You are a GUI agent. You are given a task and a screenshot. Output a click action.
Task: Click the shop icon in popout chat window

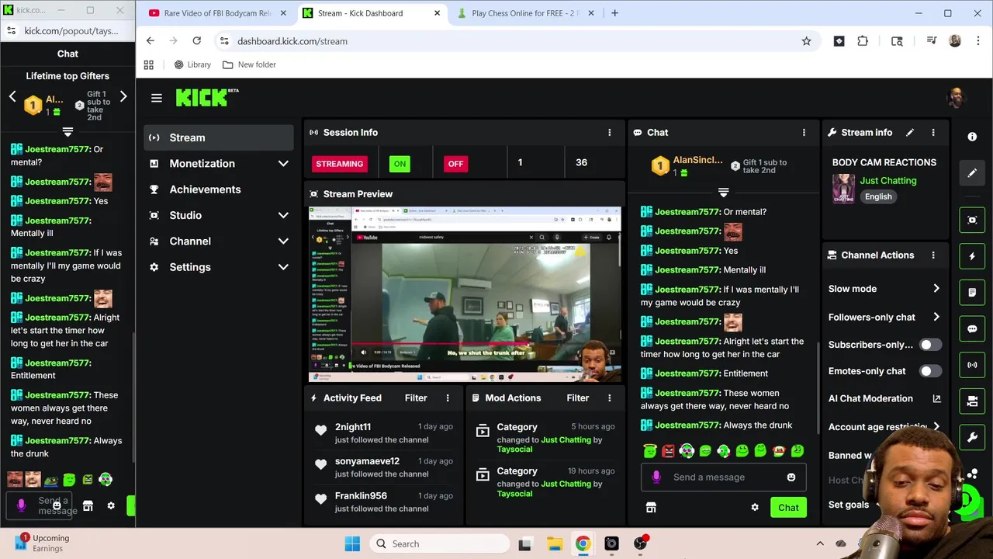tap(88, 506)
